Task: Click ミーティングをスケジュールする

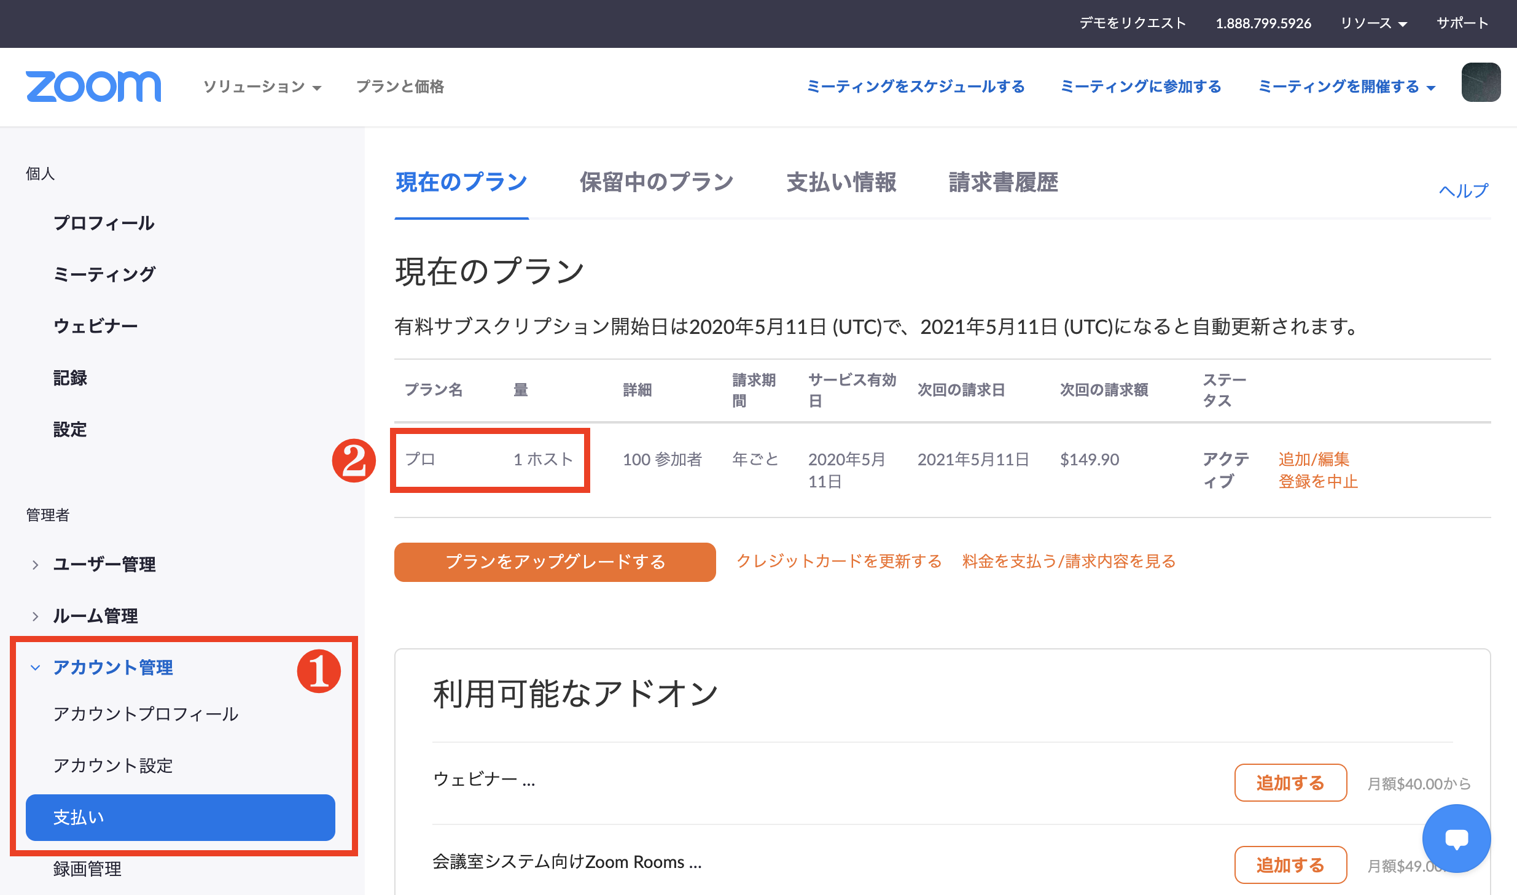Action: pyautogui.click(x=916, y=87)
